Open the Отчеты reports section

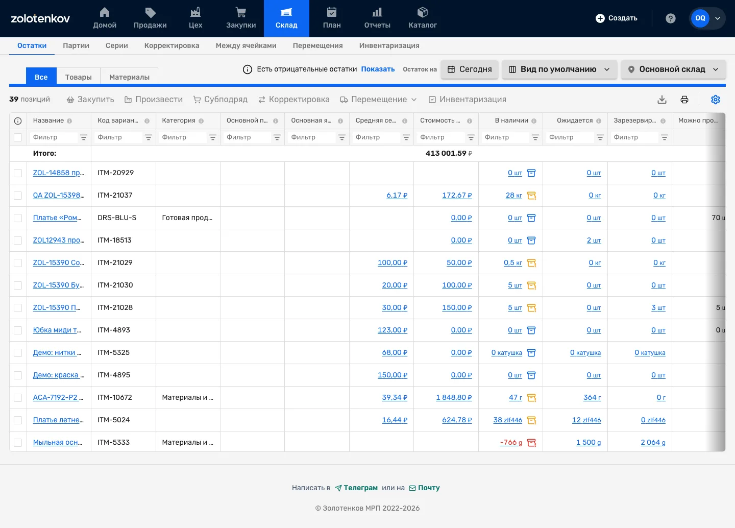click(377, 18)
